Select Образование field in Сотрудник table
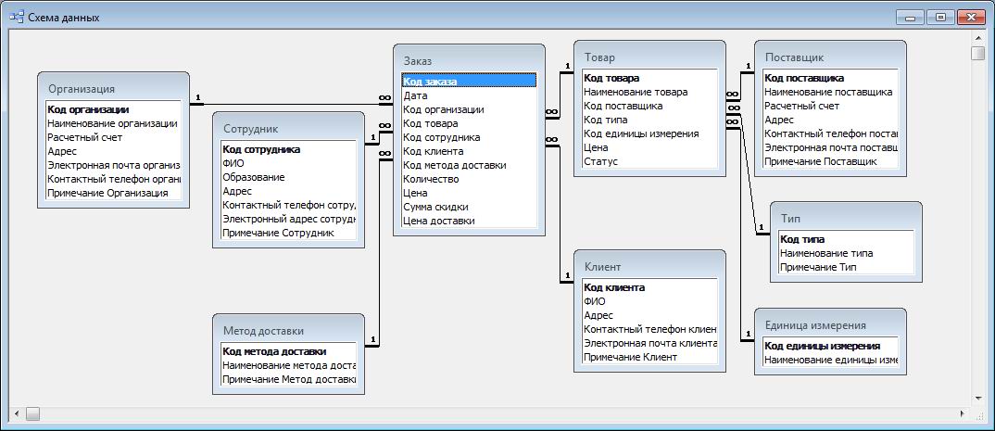Viewport: 995px width, 431px height. [x=254, y=177]
